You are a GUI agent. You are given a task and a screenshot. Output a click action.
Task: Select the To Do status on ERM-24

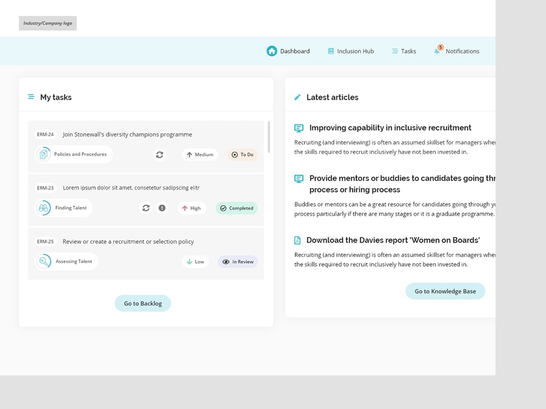coord(242,155)
